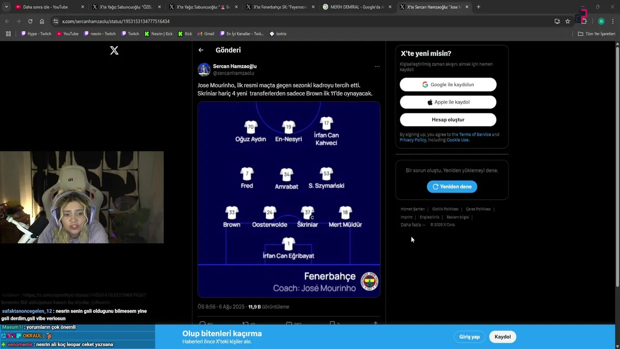Open the Chrome profile avatar N
The height and width of the screenshot is (349, 620).
601,21
